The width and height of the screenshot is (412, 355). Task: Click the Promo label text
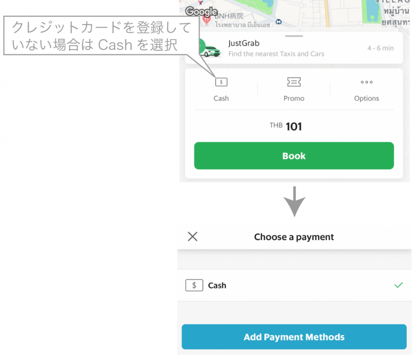coord(294,98)
